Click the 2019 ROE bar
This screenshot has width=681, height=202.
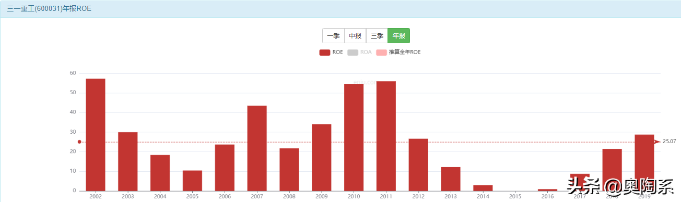[x=644, y=163]
